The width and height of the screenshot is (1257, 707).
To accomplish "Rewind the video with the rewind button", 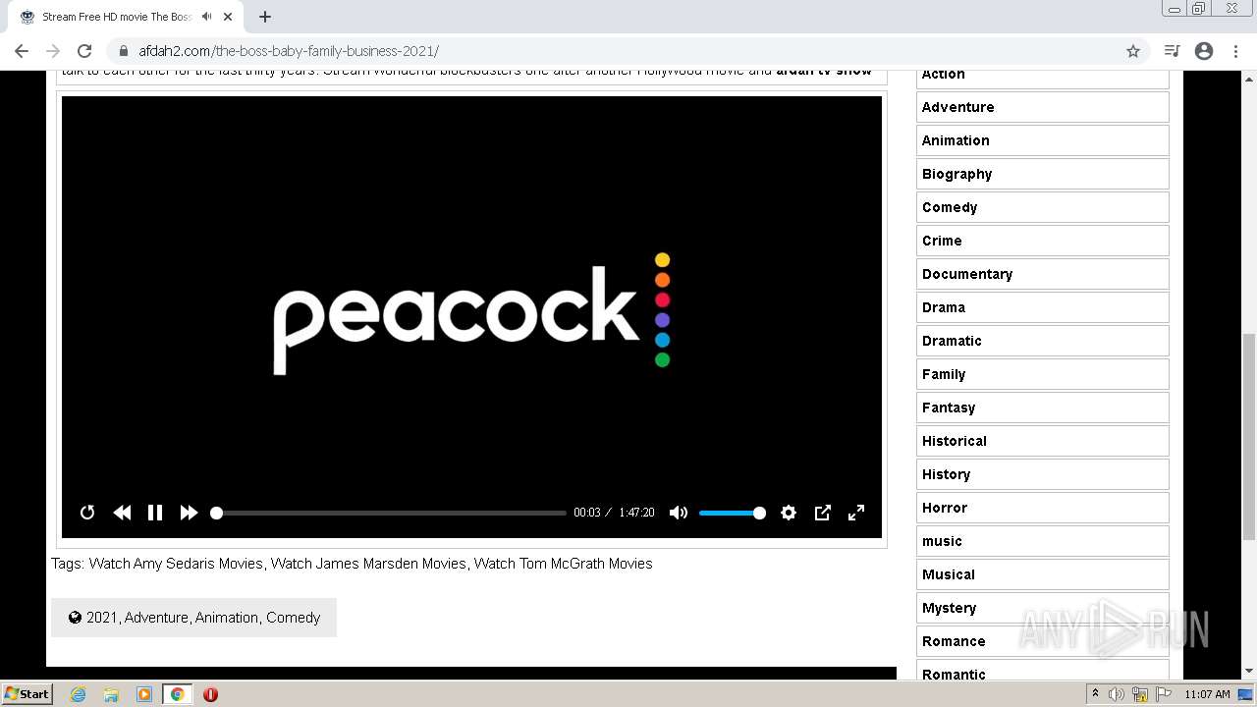I will (x=122, y=513).
